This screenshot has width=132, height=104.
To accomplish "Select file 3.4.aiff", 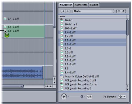I will click(x=92, y=36).
